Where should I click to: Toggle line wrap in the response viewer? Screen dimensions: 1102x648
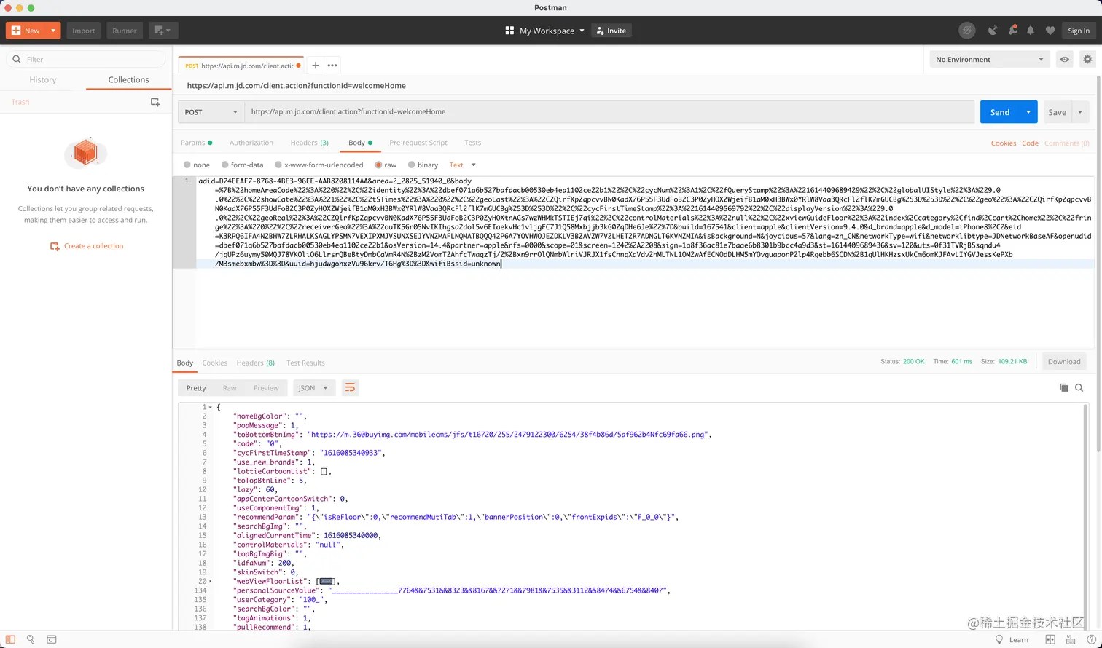(x=350, y=387)
